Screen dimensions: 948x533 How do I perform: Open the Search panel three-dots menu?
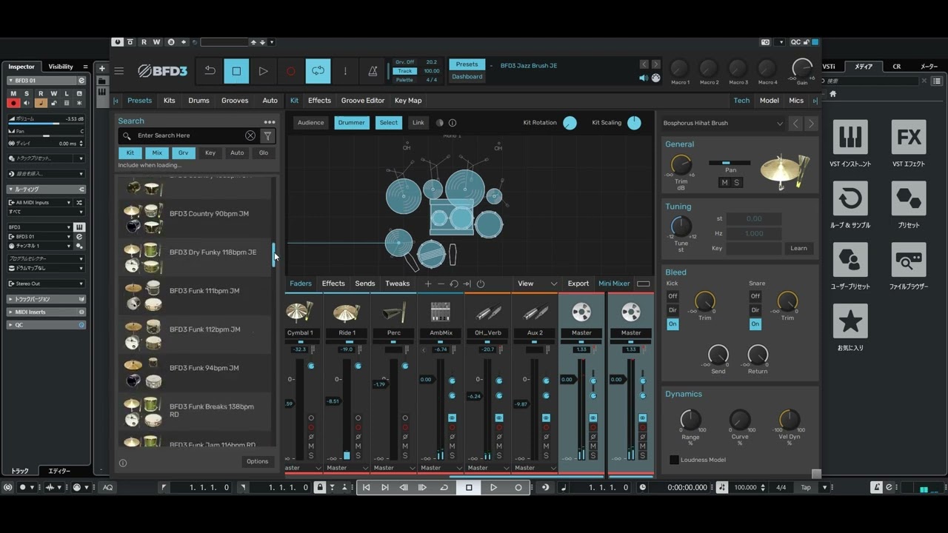point(270,122)
